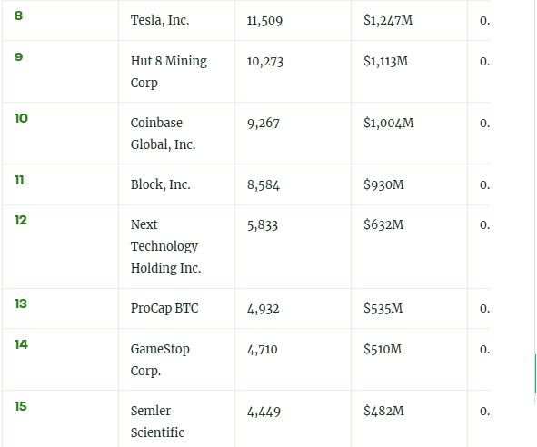Click the Tesla, Inc. company name
The width and height of the screenshot is (537, 447).
(x=160, y=20)
